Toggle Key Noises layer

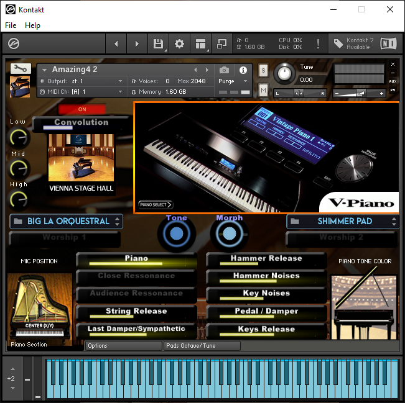tap(266, 295)
